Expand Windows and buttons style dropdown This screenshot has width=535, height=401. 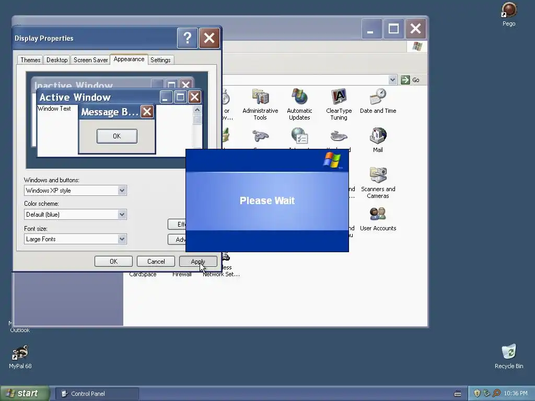point(122,190)
